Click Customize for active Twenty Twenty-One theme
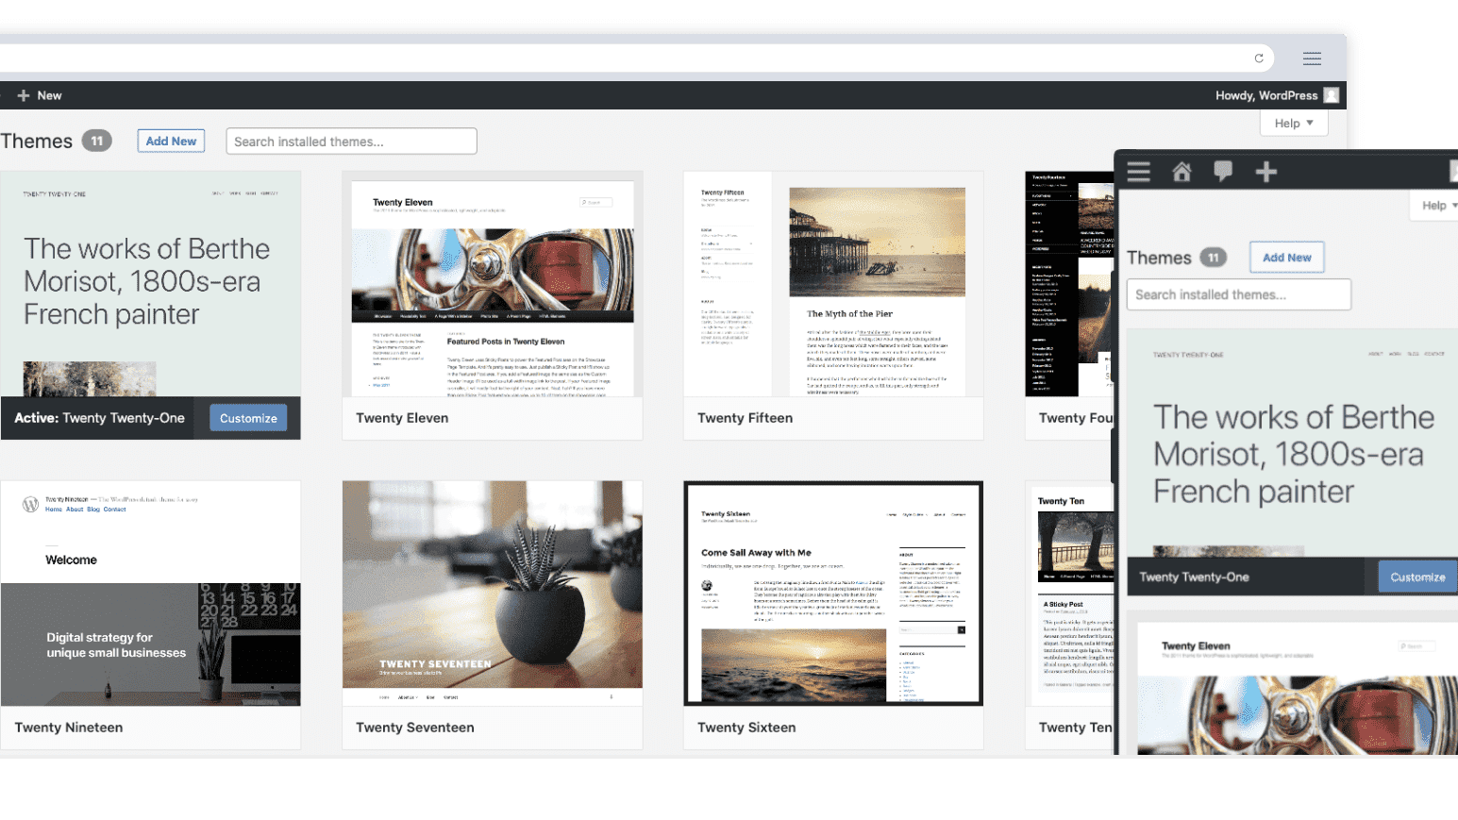This screenshot has width=1458, height=820. coord(248,418)
